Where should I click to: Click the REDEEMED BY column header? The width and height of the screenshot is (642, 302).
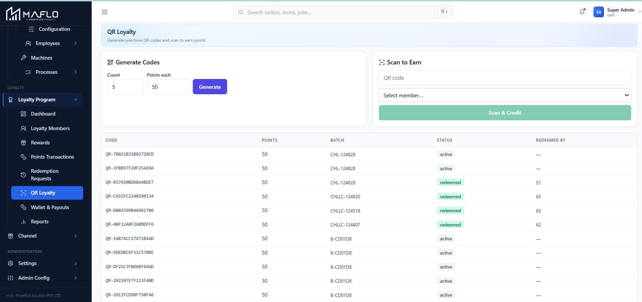pyautogui.click(x=551, y=140)
